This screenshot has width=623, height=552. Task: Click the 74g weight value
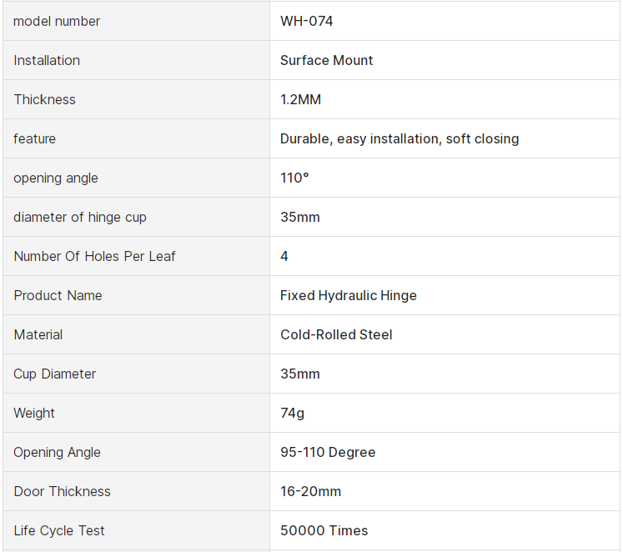click(293, 413)
